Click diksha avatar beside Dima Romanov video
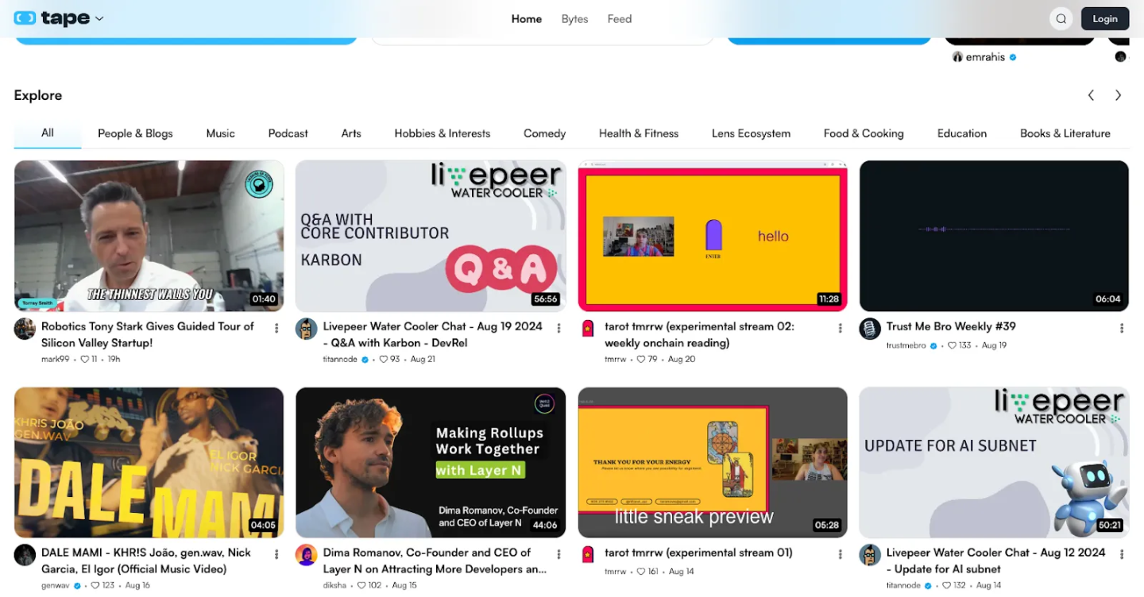Screen dimensions: 1144x597 click(307, 555)
